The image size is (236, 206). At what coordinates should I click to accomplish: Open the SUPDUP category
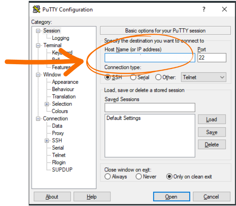pyautogui.click(x=62, y=170)
